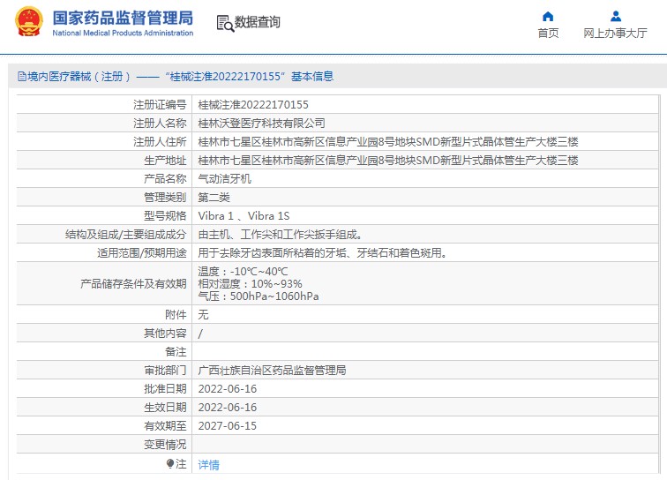667x480 pixels.
Task: Click the 生效日期 date value
Action: [228, 408]
